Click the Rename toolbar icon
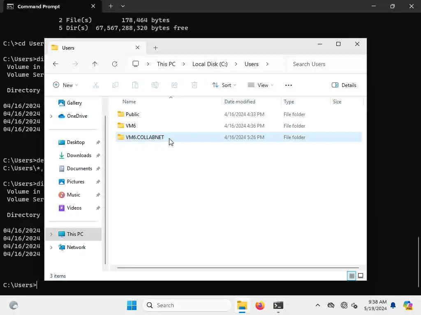 point(155,85)
